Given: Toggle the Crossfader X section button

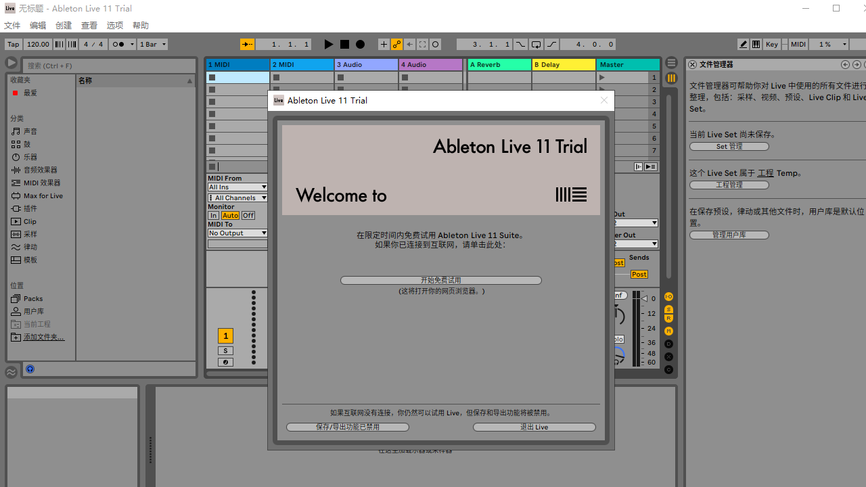Looking at the screenshot, I should [668, 356].
